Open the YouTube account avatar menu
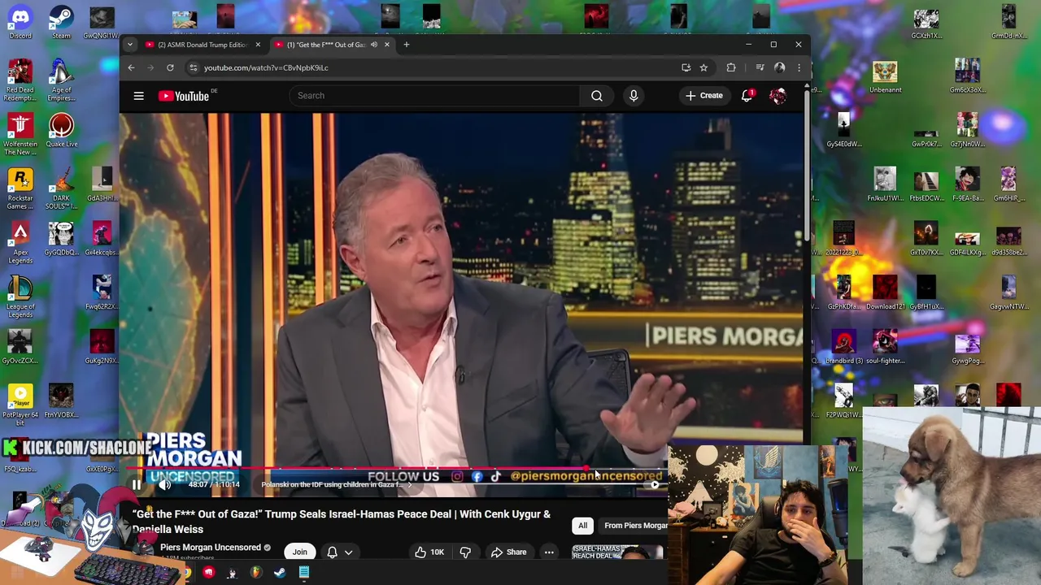 [777, 96]
